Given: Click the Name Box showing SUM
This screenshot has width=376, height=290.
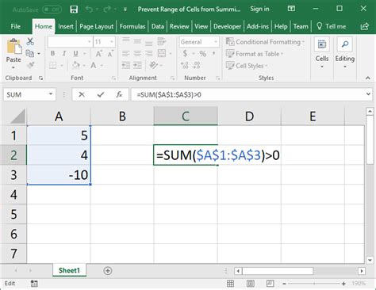Looking at the screenshot, I should coord(29,94).
